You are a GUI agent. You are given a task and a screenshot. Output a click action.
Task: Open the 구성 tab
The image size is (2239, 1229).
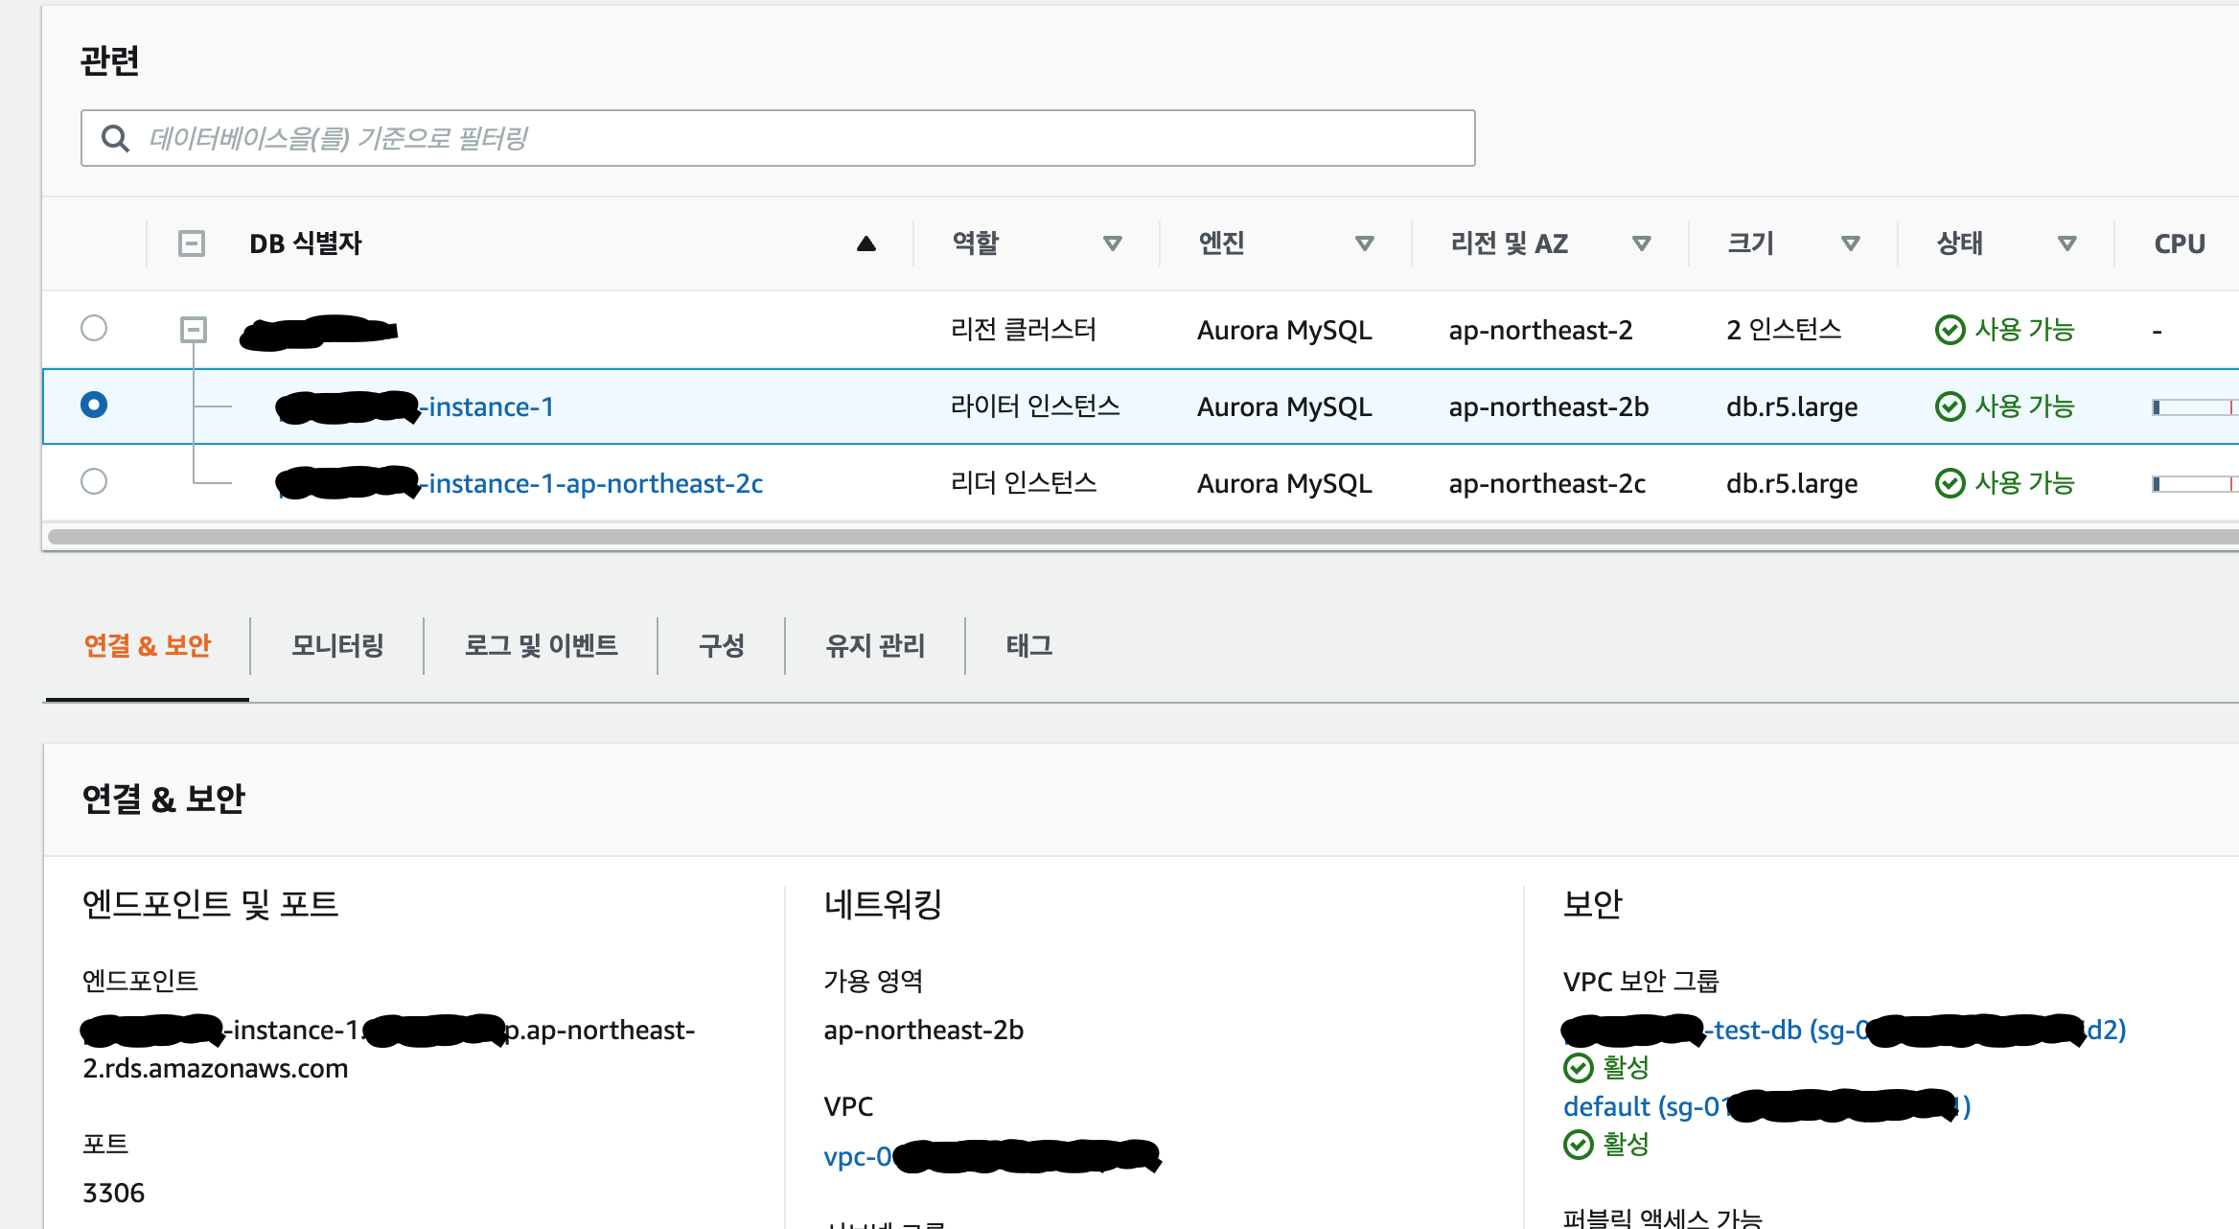tap(721, 645)
